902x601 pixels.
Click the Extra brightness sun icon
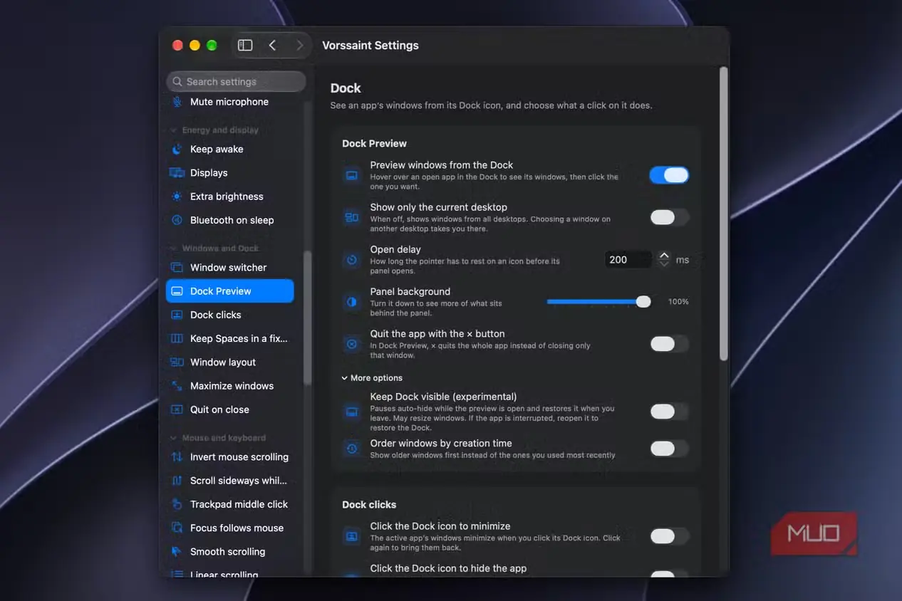point(177,197)
